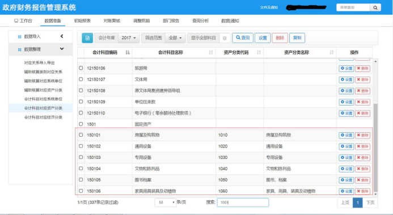Click 删除 X button for row 150103

pos(362,158)
